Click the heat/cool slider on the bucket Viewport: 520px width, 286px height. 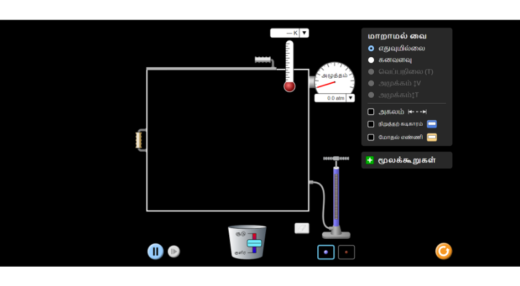coord(254,243)
